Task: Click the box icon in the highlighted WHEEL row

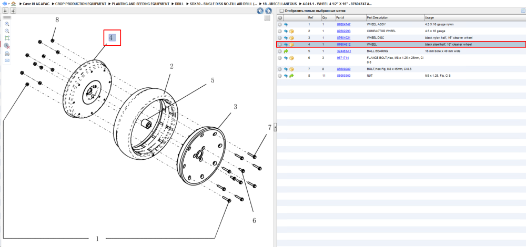Action: tap(291, 44)
